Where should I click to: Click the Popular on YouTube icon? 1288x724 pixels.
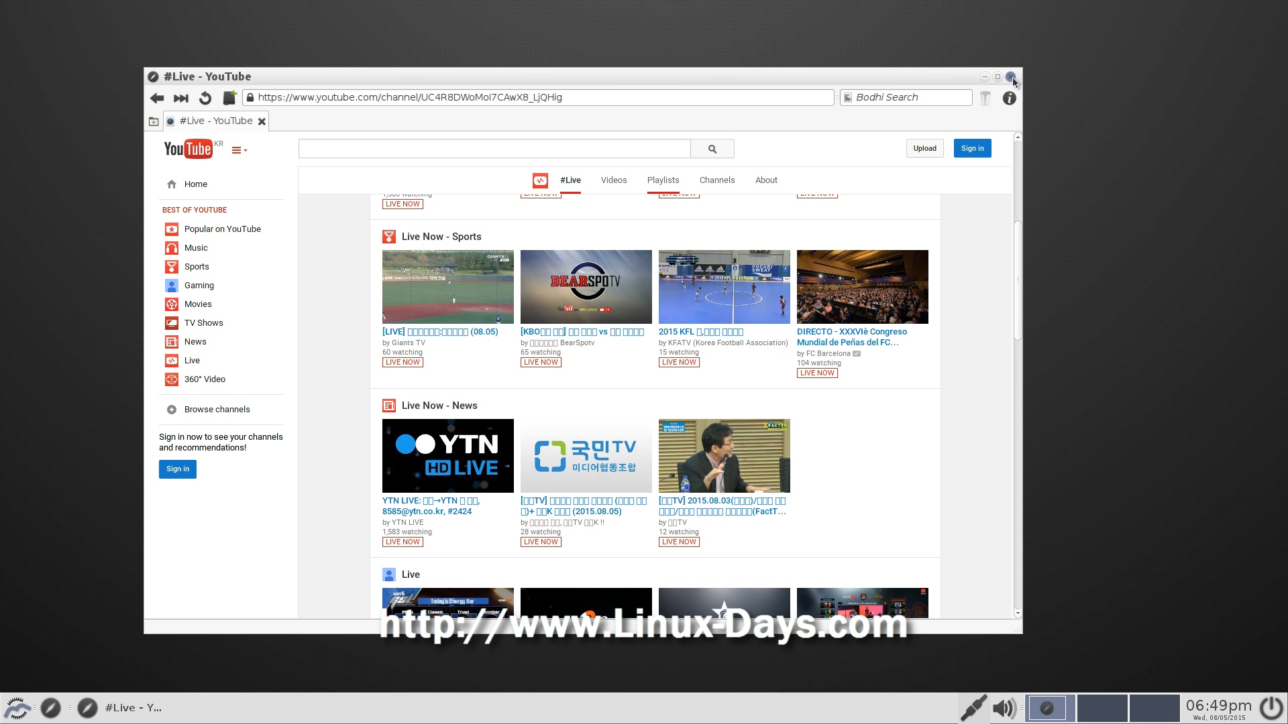tap(172, 229)
